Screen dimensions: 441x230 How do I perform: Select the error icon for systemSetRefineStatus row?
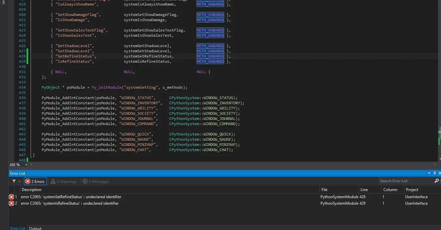11,197
